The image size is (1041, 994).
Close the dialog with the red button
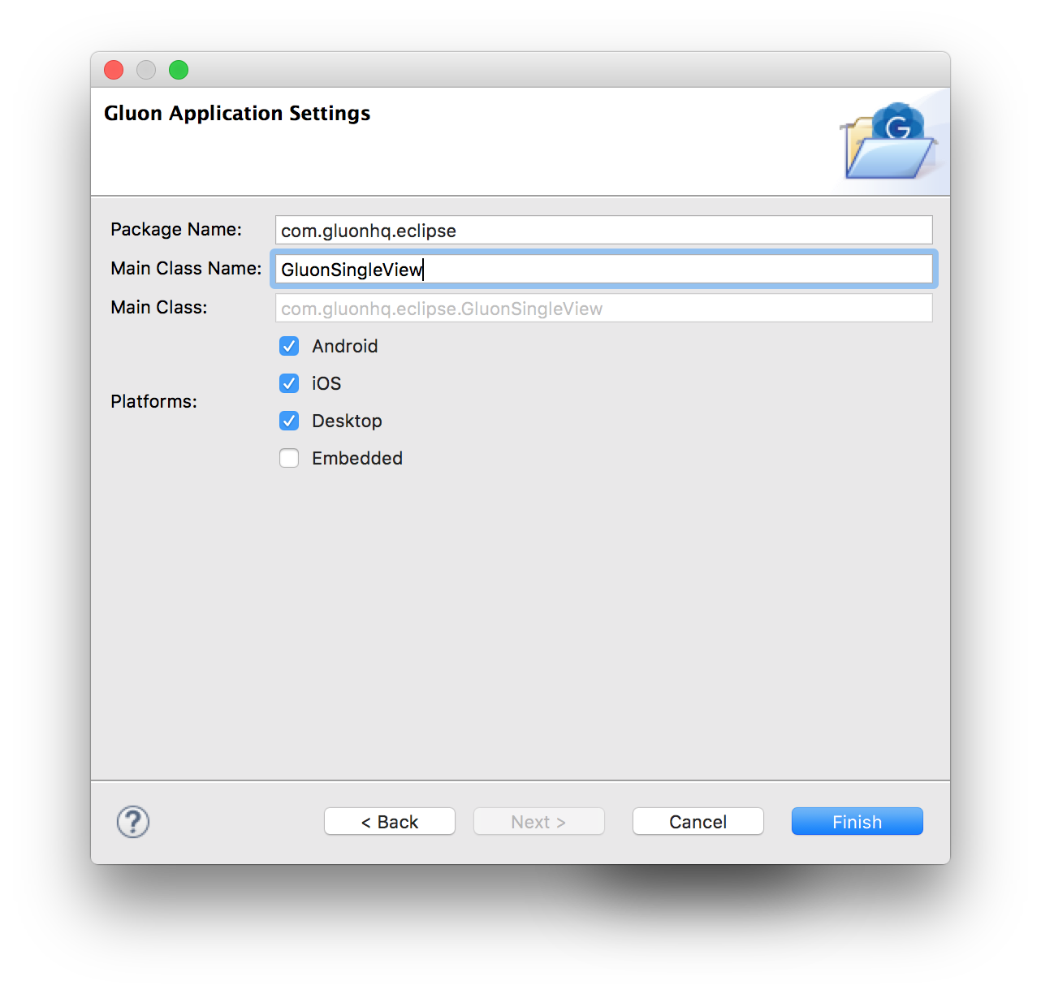pos(114,70)
